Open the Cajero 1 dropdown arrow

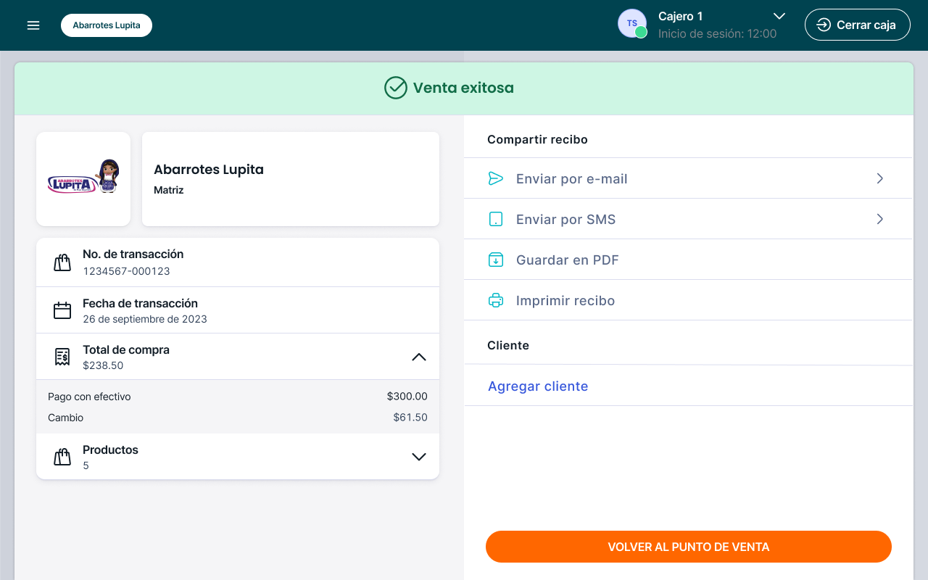779,16
